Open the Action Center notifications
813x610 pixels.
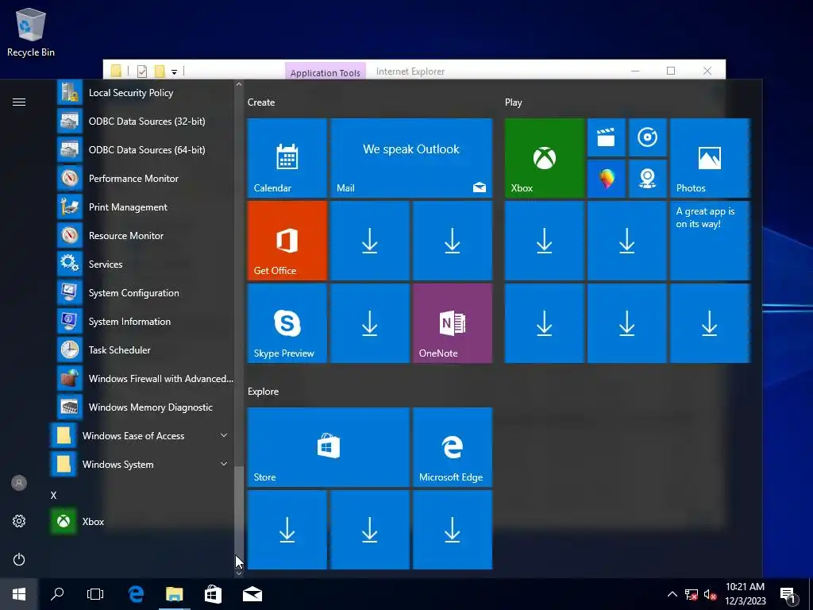click(x=788, y=596)
